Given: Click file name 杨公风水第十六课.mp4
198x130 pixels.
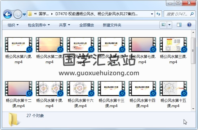Looking at the screenshot, I should tap(80, 103).
